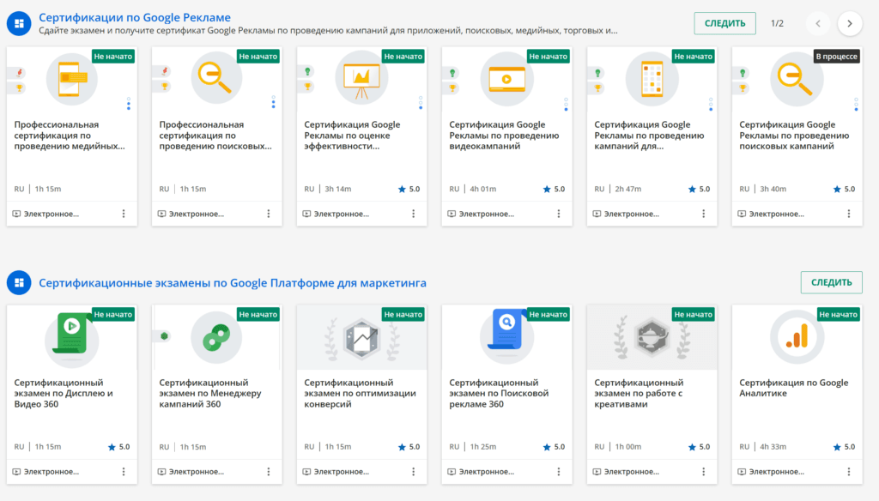
Task: Click the green hexagon icon on Менеджеру кампаний 360 card
Action: 164,336
